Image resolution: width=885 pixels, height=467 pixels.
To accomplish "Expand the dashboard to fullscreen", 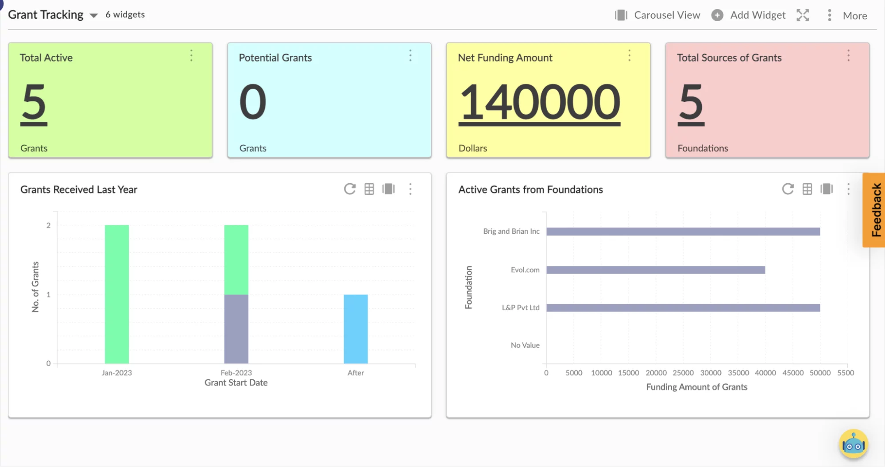I will click(x=803, y=15).
